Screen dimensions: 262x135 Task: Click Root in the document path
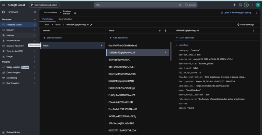pyautogui.click(x=47, y=25)
